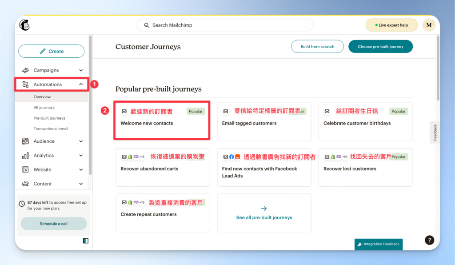
Task: Expand the Analytics menu chevron
Action: click(x=81, y=156)
